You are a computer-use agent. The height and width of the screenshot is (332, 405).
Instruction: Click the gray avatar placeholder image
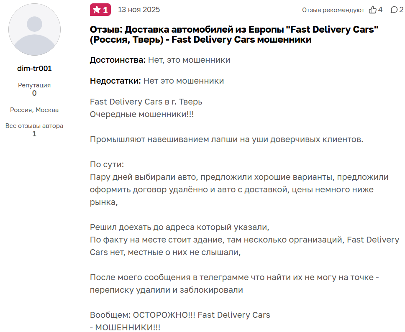34,30
